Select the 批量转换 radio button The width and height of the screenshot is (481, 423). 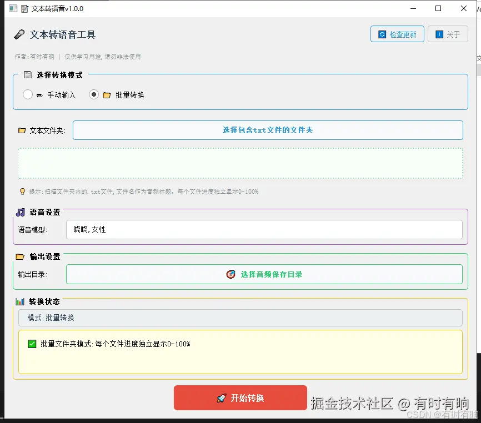coord(94,94)
